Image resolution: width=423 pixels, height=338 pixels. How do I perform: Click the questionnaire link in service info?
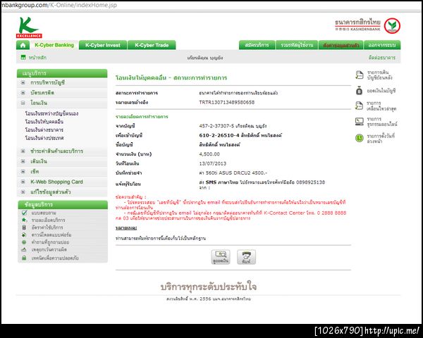(44, 213)
